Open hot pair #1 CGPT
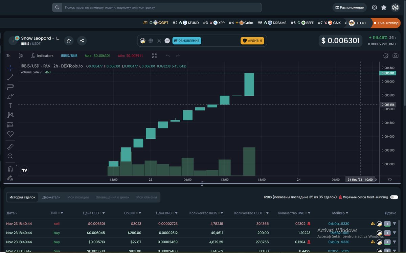Viewport: 406px width, 253px height. [155, 23]
